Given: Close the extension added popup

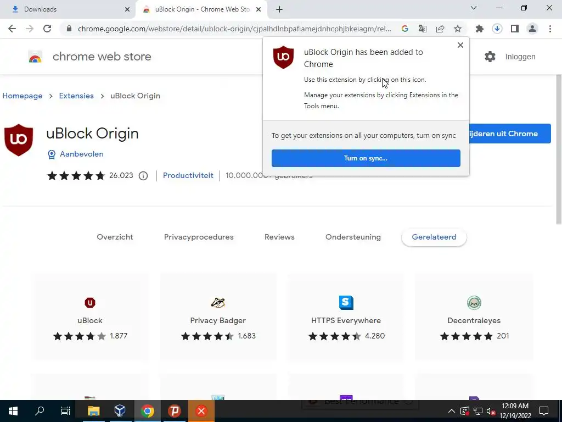Looking at the screenshot, I should 460,45.
